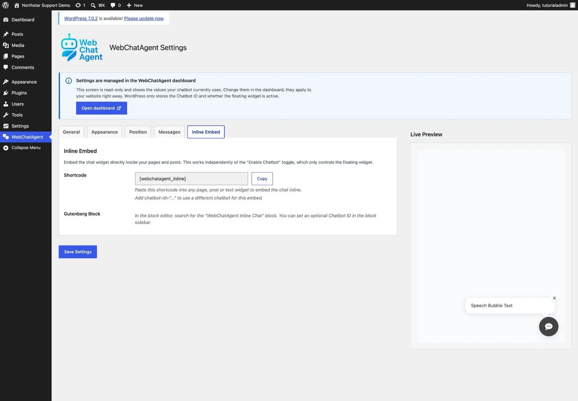Click the WebChatAgent icon in sidebar
This screenshot has width=578, height=401.
point(6,137)
